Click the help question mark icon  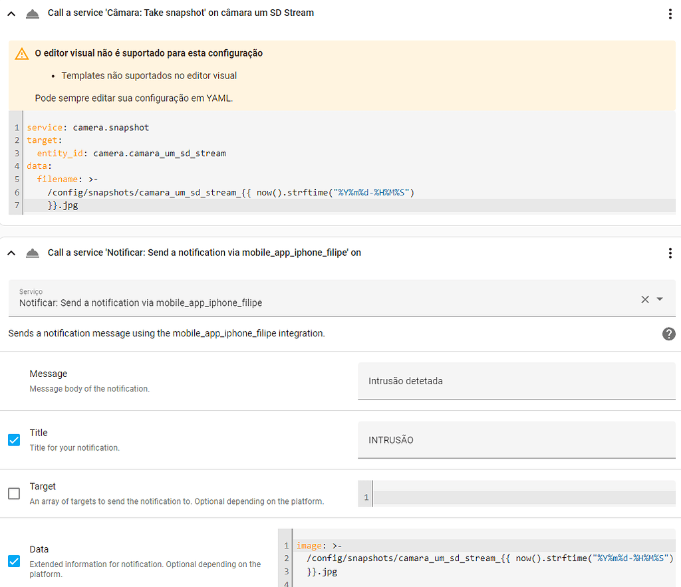point(669,334)
